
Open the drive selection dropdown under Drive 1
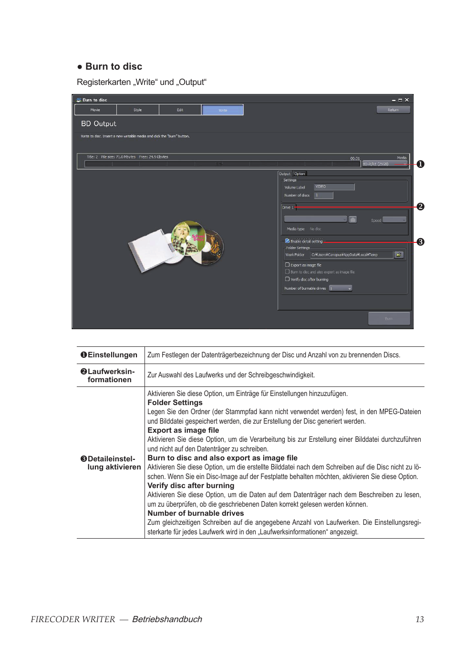[315, 219]
